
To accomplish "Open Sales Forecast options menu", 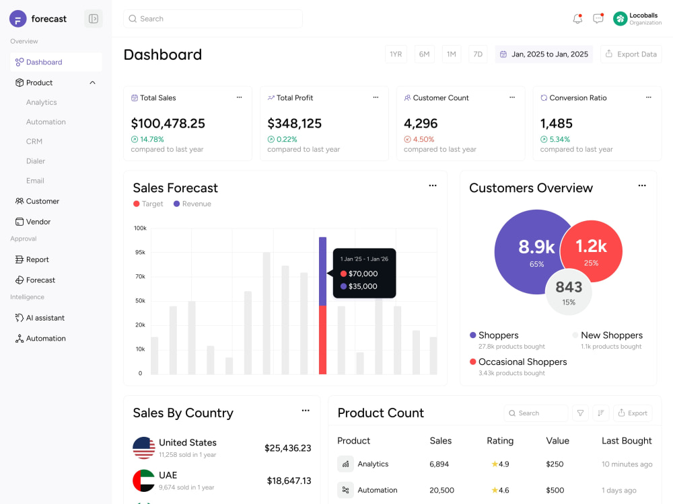I will [x=433, y=185].
